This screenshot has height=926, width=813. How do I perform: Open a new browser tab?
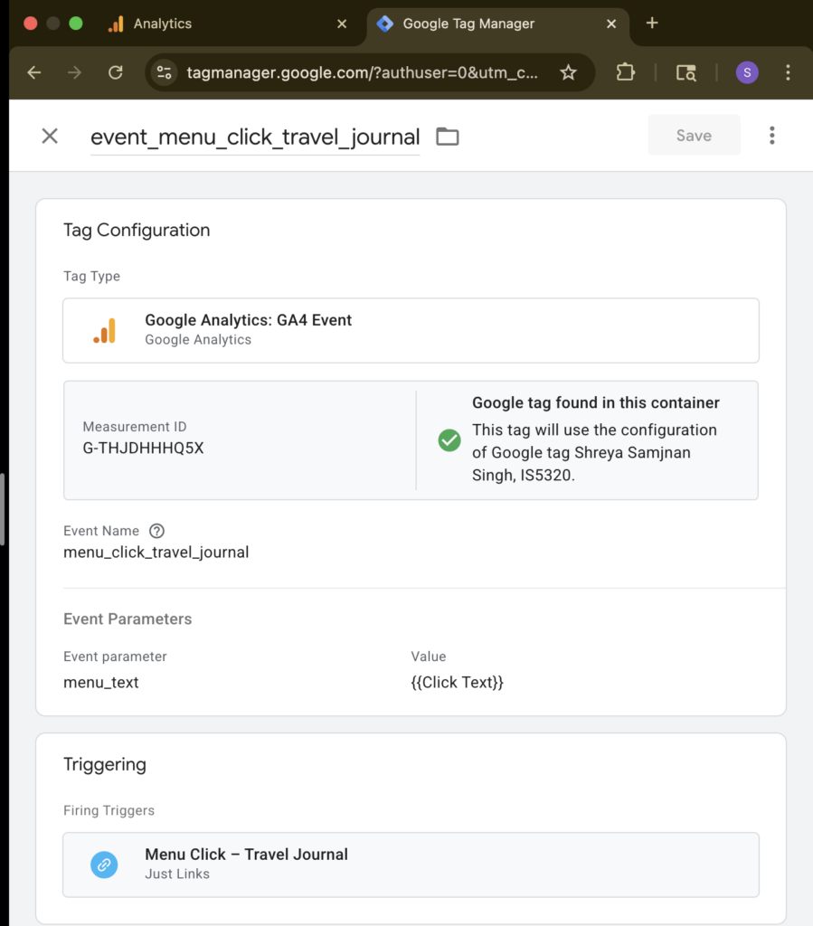point(652,24)
